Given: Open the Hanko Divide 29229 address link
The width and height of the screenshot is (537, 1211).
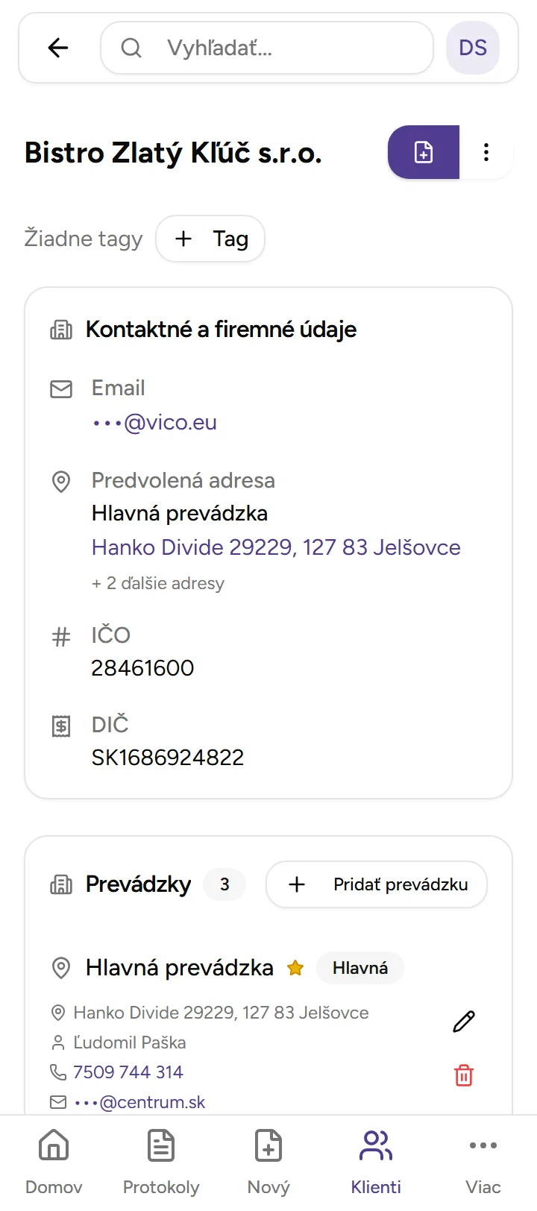Looking at the screenshot, I should click(x=275, y=547).
